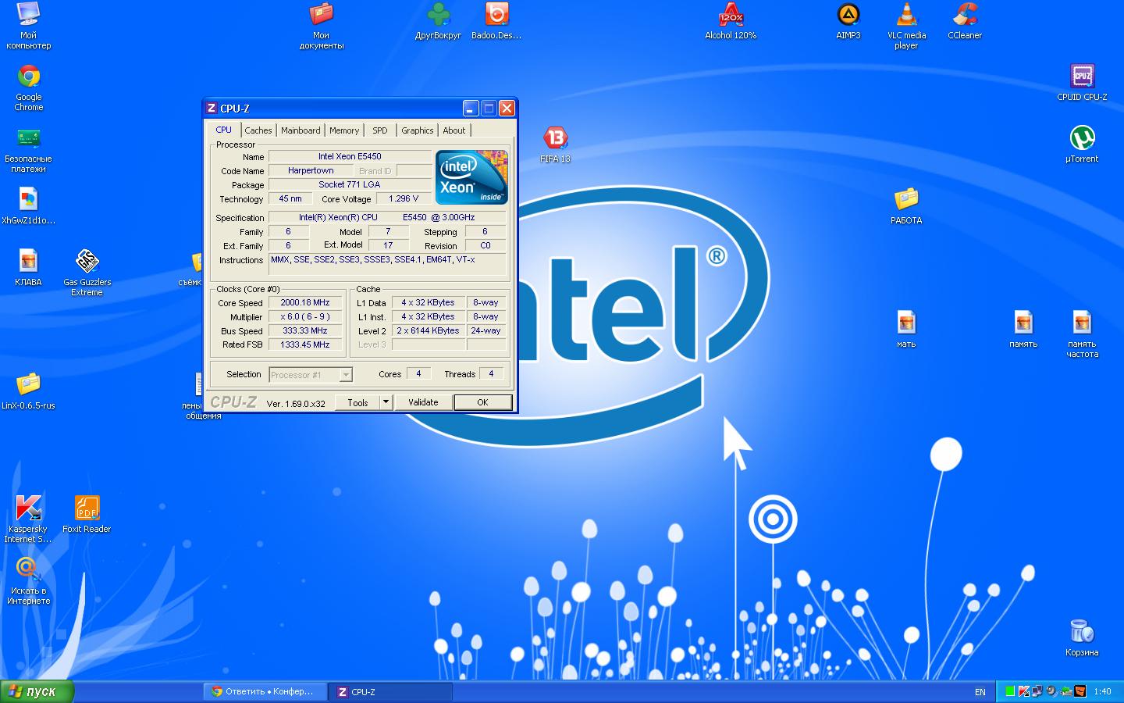Click the Rated FSB value 1333.45 MHz
This screenshot has height=703, width=1124.
[305, 344]
